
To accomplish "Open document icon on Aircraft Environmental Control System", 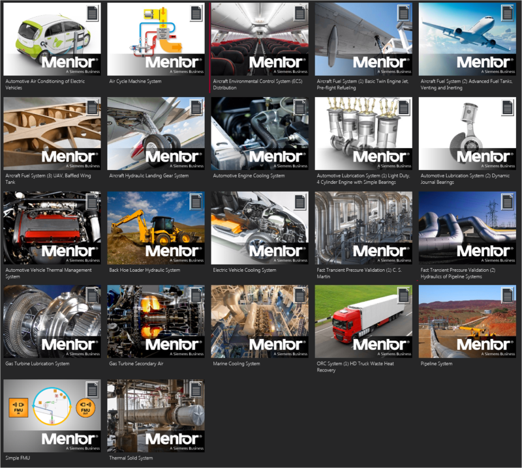I will (300, 13).
